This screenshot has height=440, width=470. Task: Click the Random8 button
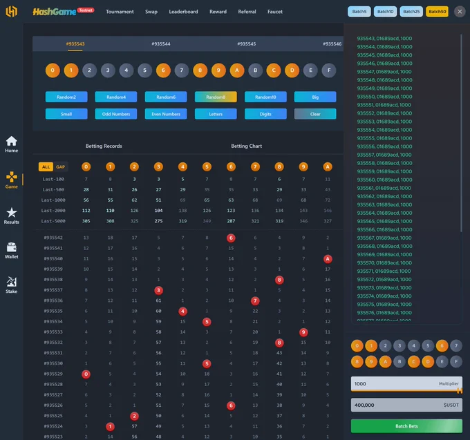tap(216, 97)
